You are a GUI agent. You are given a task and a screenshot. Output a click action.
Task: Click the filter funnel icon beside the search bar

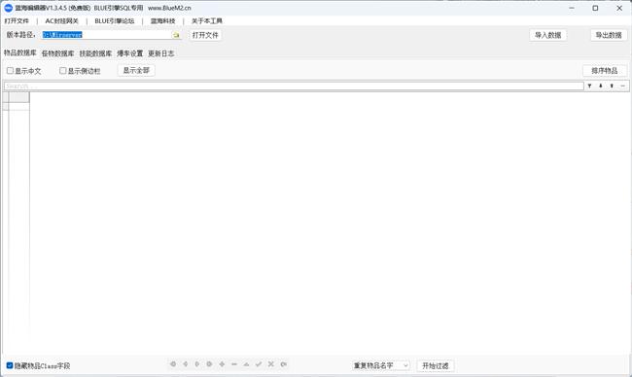589,86
